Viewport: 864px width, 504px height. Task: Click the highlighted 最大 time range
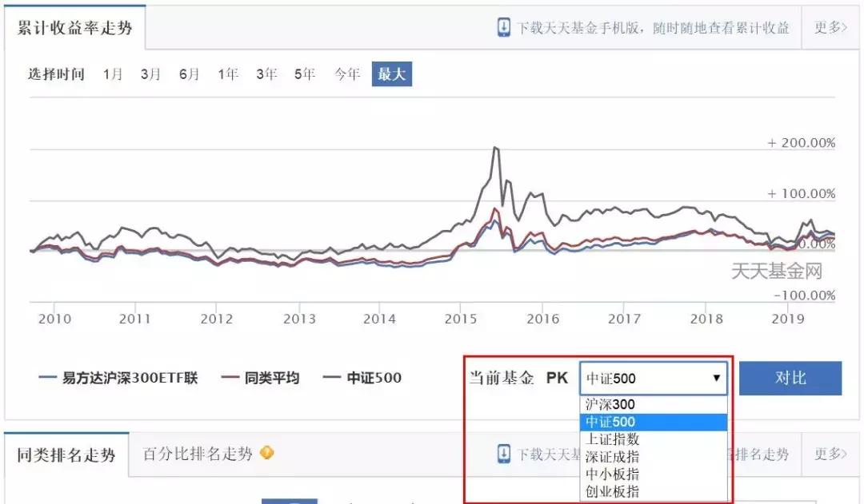click(391, 73)
